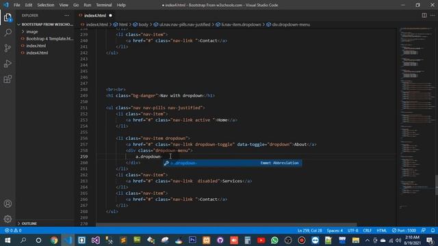Click the Windows Start button
This screenshot has height=246, width=438.
pos(8,240)
